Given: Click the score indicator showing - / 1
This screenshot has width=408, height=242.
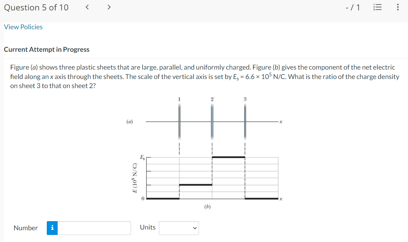Looking at the screenshot, I should tap(353, 7).
